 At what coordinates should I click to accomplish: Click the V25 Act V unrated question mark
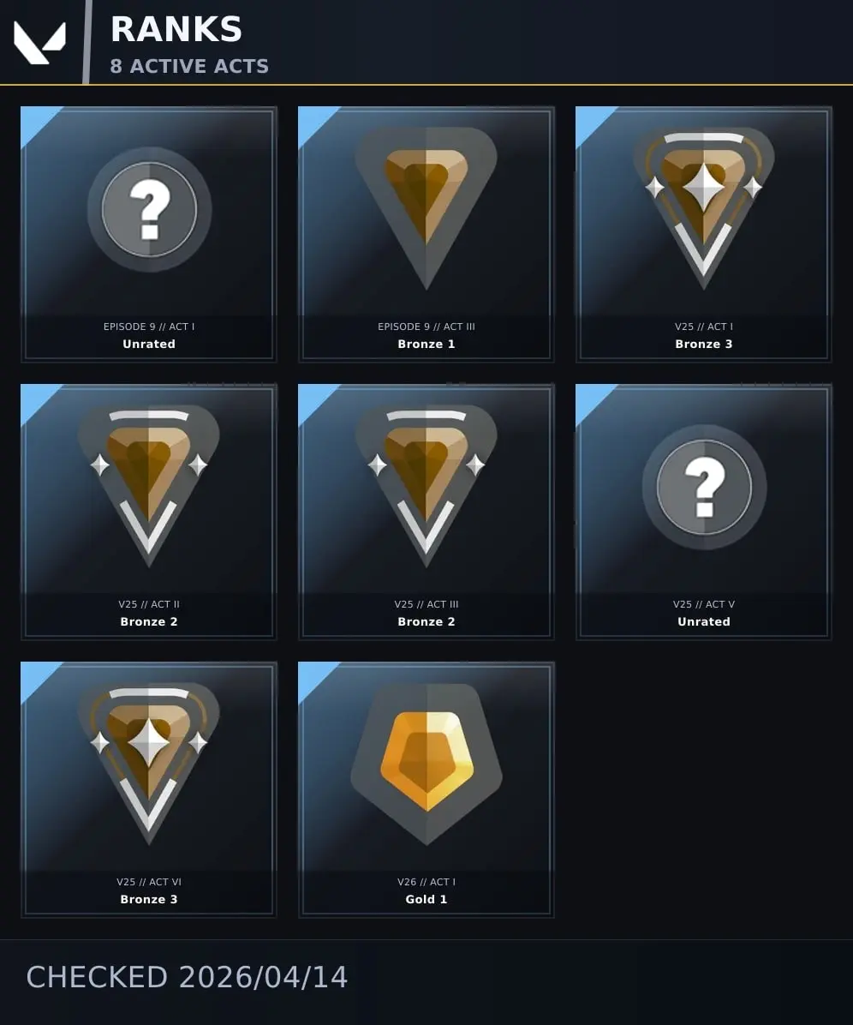[704, 487]
